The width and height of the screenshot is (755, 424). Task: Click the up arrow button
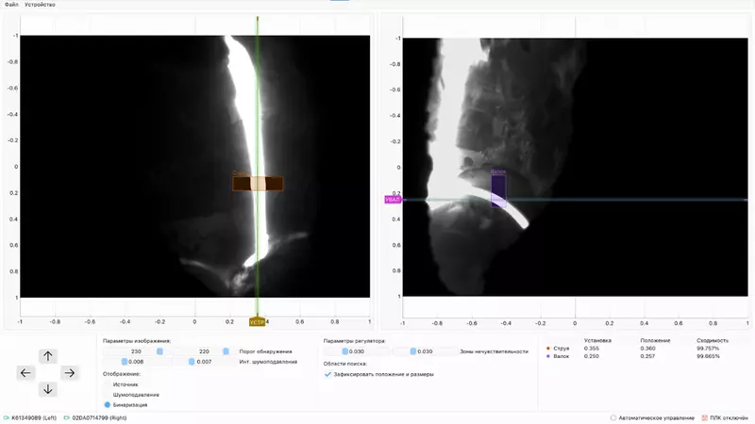coord(48,356)
